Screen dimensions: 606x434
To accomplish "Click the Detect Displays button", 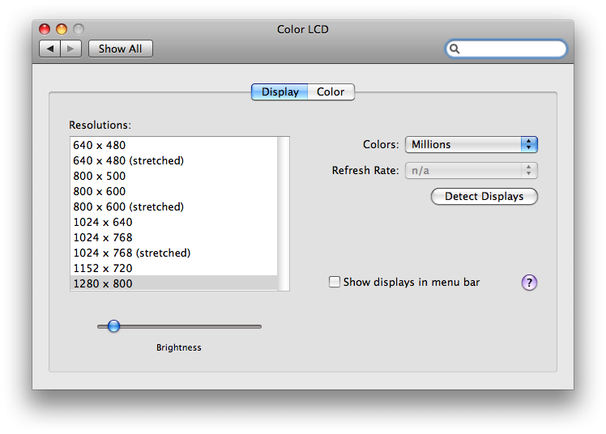I will click(x=484, y=196).
